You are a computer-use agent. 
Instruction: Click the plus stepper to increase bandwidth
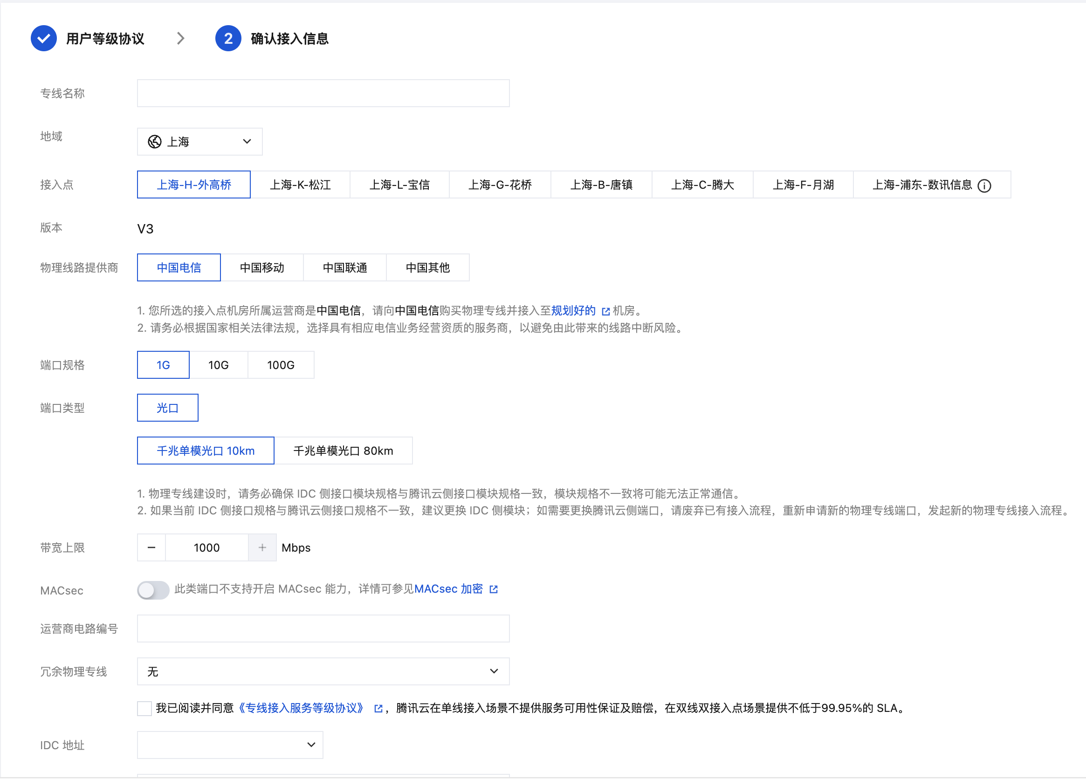coord(262,547)
